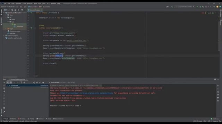
Task: Open the Profiler tool window button
Action: pyautogui.click(x=31, y=119)
